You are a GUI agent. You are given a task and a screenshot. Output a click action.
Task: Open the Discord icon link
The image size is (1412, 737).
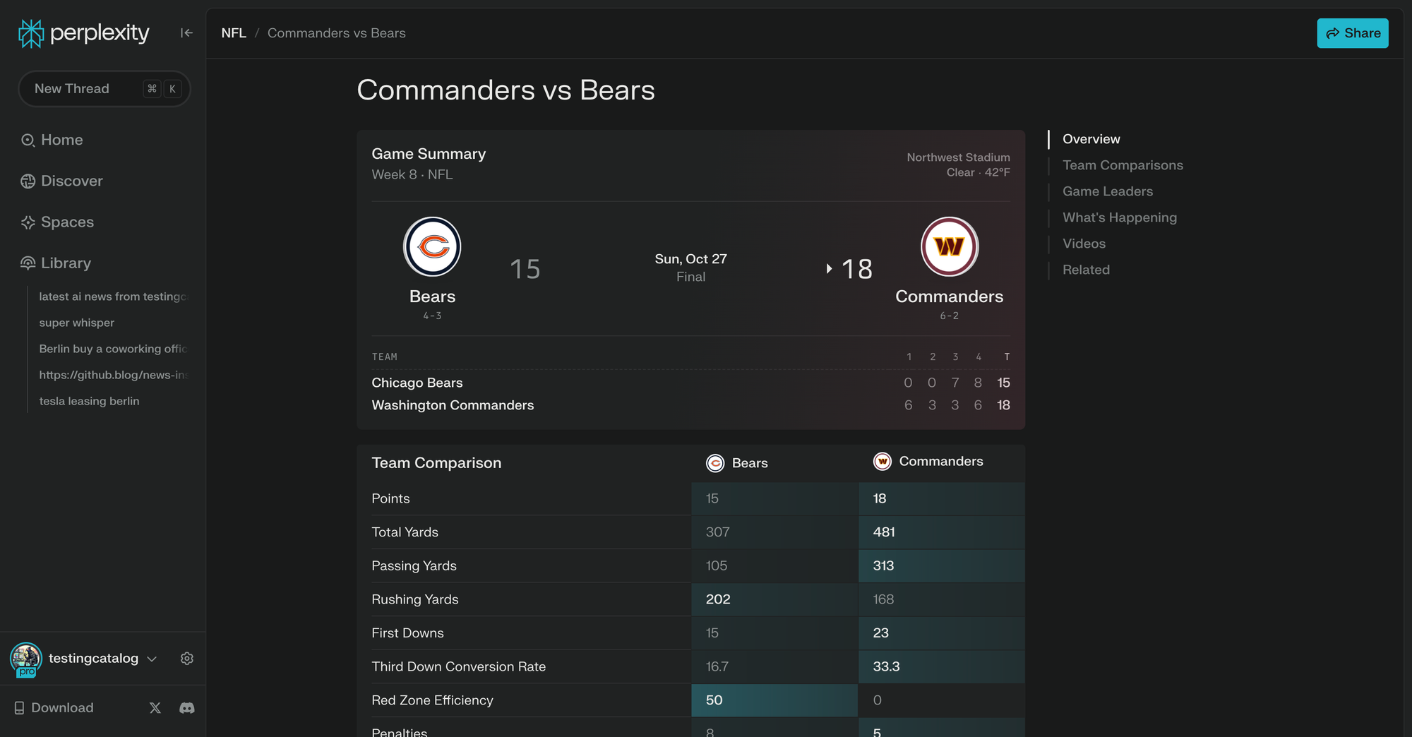coord(187,707)
